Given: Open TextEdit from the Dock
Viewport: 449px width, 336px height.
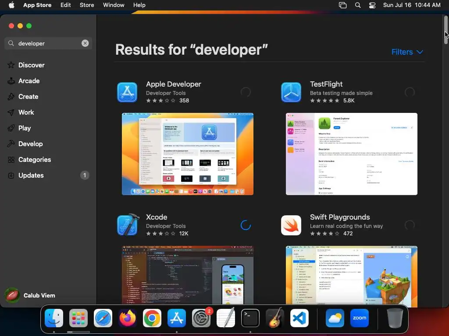Looking at the screenshot, I should pyautogui.click(x=226, y=318).
